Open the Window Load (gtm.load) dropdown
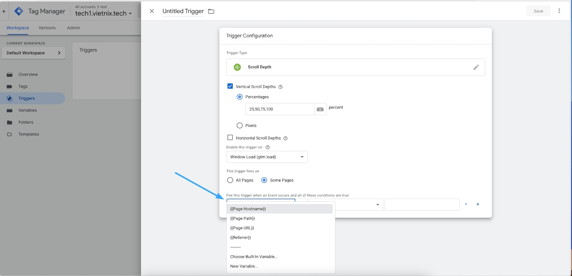 pos(267,157)
